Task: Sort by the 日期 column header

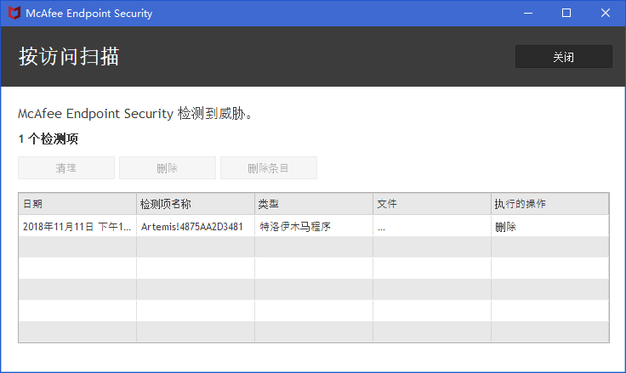Action: pos(77,204)
